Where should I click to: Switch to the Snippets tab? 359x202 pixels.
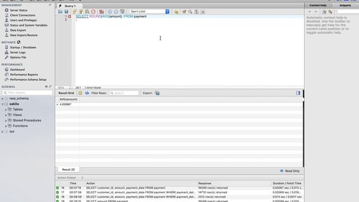[x=345, y=5]
